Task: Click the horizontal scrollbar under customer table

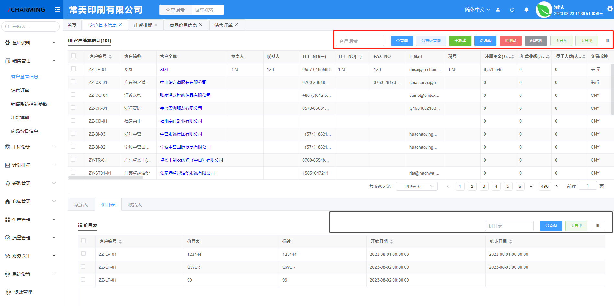Action: (x=106, y=177)
